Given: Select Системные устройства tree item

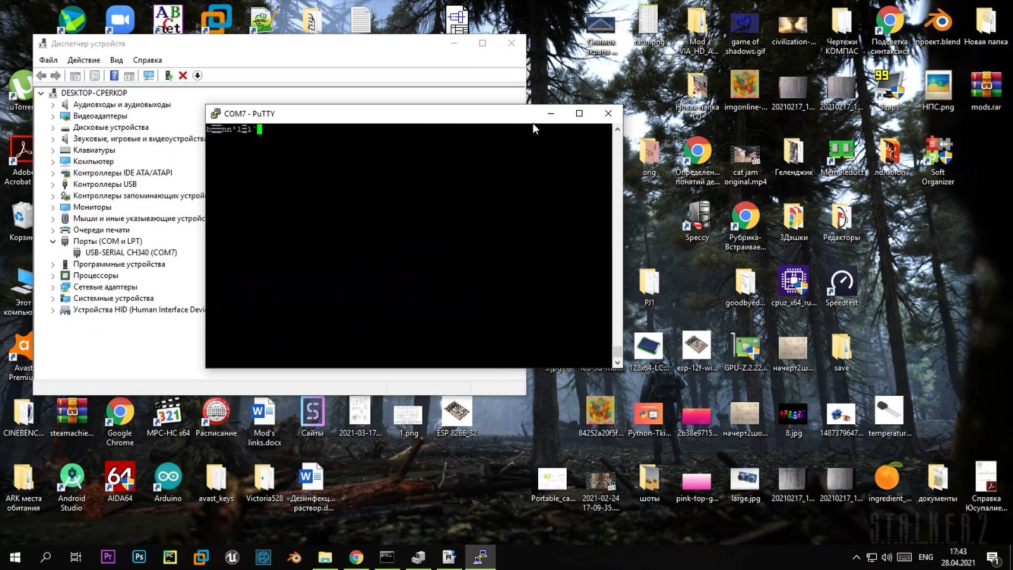Looking at the screenshot, I should (113, 298).
